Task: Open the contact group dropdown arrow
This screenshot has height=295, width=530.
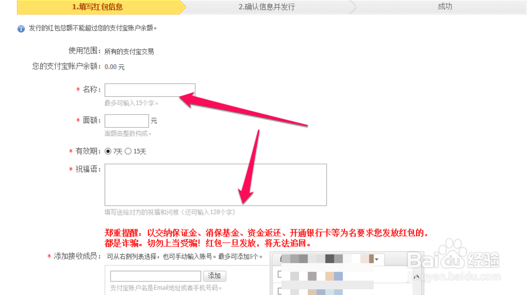Action: coord(376,260)
